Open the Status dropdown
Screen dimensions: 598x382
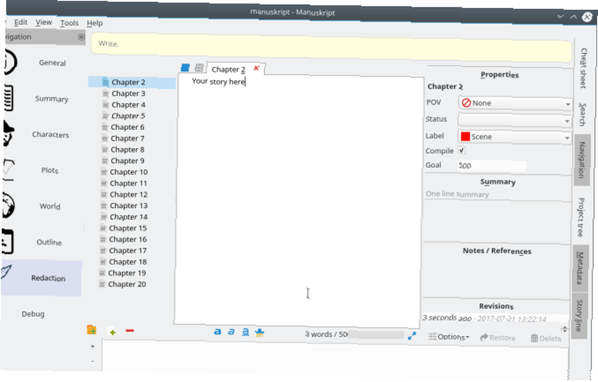(x=515, y=120)
